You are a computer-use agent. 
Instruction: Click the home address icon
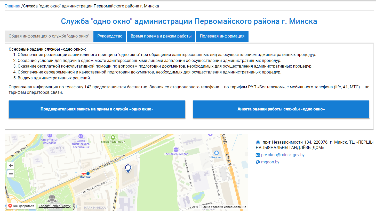coord(258,142)
